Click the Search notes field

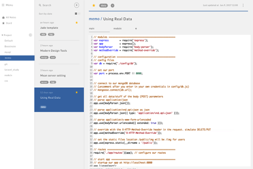pyautogui.click(x=56, y=5)
